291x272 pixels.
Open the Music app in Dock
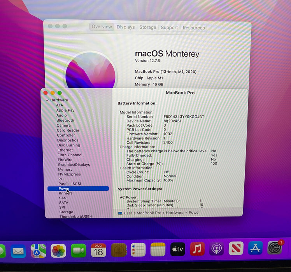(197, 249)
